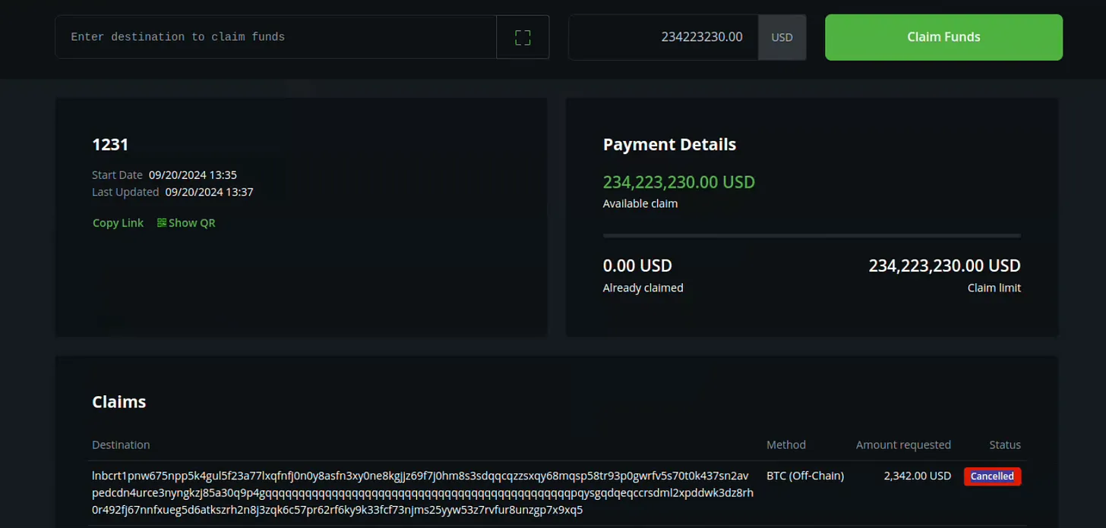Open the USD currency selector
Image resolution: width=1106 pixels, height=528 pixels.
click(x=782, y=37)
